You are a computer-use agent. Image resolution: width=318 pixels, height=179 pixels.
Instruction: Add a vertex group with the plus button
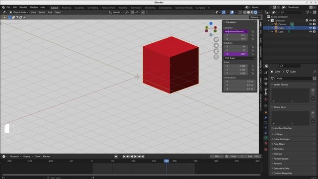(313, 90)
